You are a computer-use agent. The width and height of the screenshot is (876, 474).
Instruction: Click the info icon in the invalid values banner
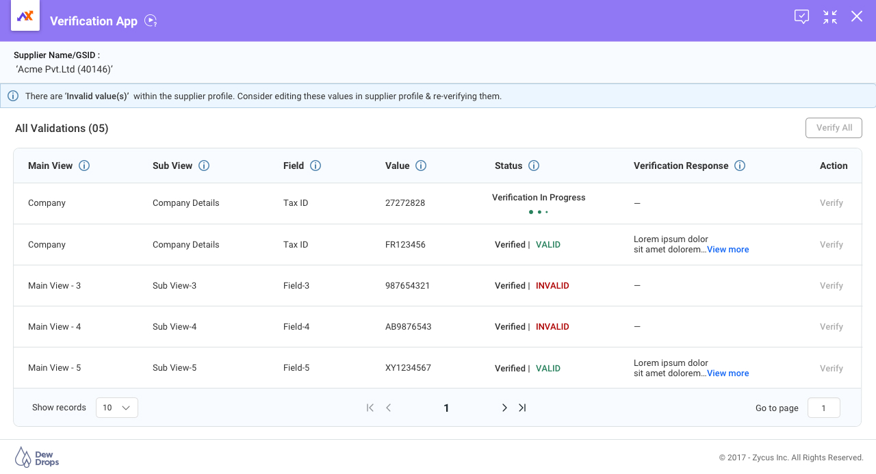[x=13, y=96]
